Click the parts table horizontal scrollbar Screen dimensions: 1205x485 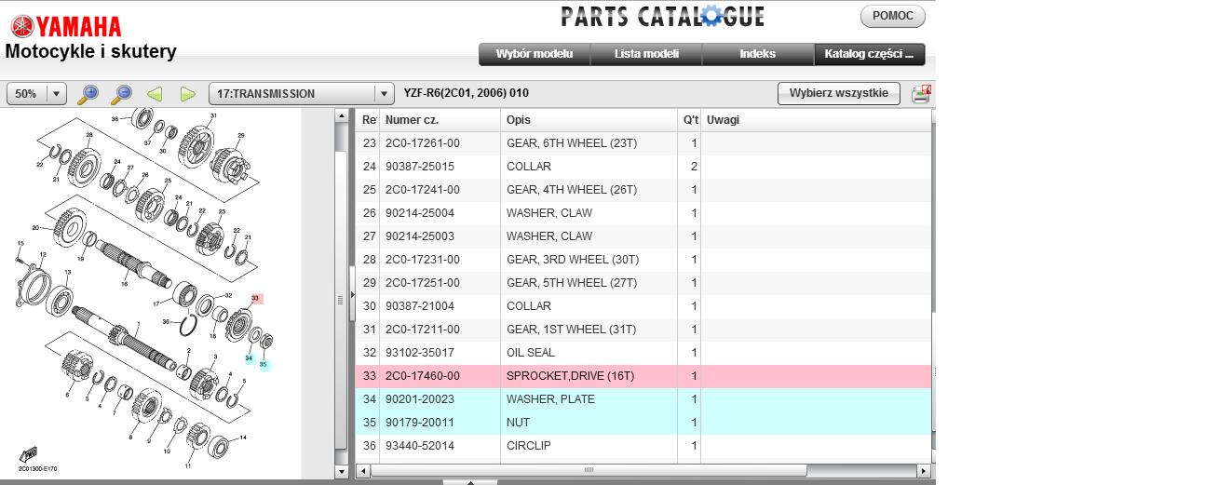coord(587,471)
